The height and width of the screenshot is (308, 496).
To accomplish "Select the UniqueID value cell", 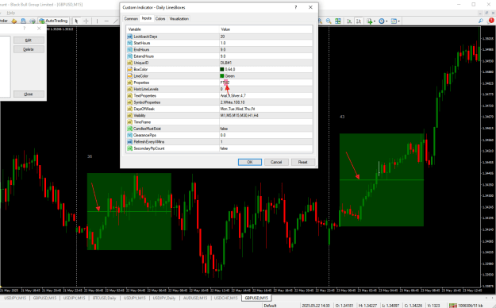I will (266, 63).
